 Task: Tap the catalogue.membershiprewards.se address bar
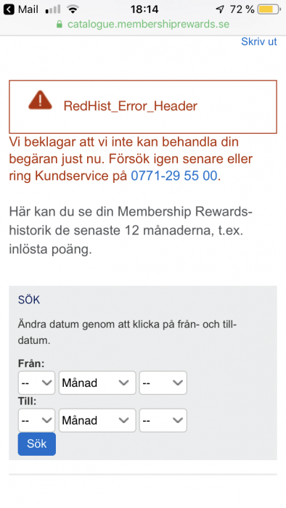(x=143, y=24)
